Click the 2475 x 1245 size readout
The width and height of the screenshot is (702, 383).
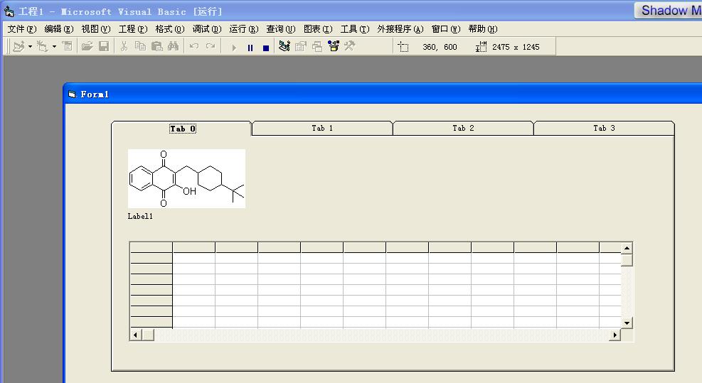tap(516, 47)
